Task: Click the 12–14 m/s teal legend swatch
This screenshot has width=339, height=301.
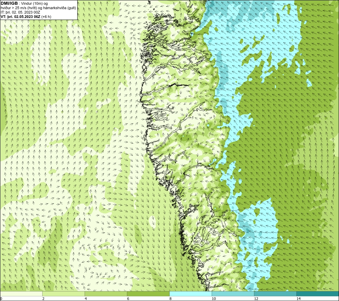Action: tap(275, 294)
